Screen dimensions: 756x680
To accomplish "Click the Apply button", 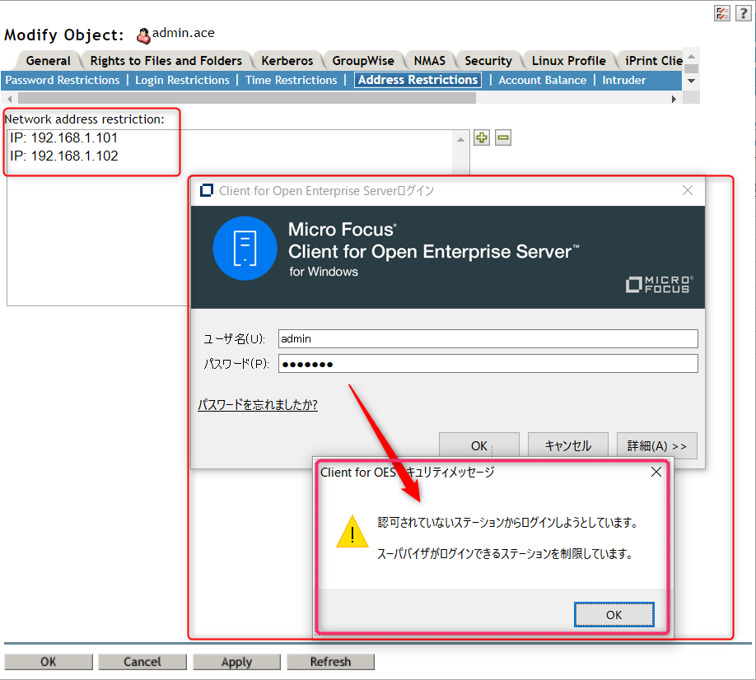I will 236,662.
